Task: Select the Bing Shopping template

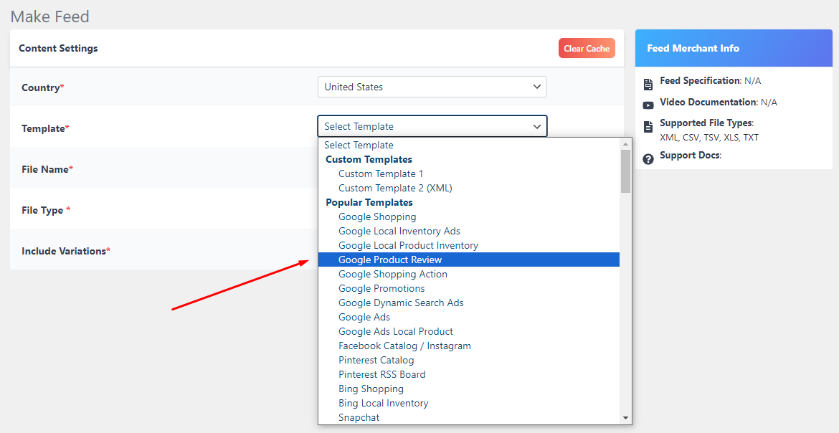Action: [x=371, y=388]
